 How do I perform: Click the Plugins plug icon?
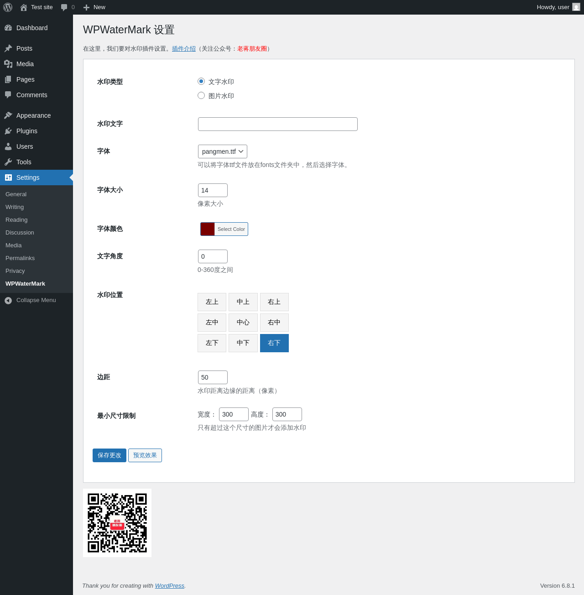coord(8,131)
